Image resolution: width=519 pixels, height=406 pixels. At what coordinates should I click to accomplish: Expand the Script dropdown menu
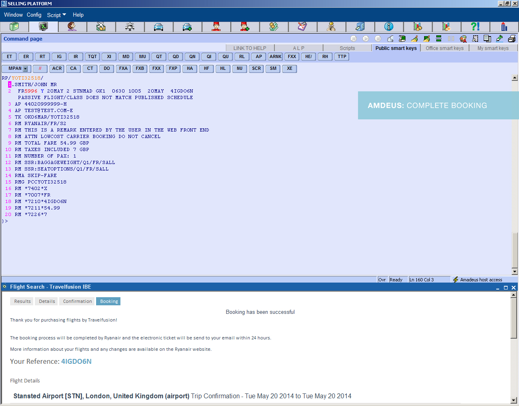tap(56, 15)
